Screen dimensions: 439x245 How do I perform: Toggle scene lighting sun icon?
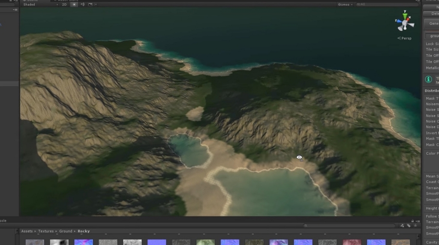tap(74, 4)
